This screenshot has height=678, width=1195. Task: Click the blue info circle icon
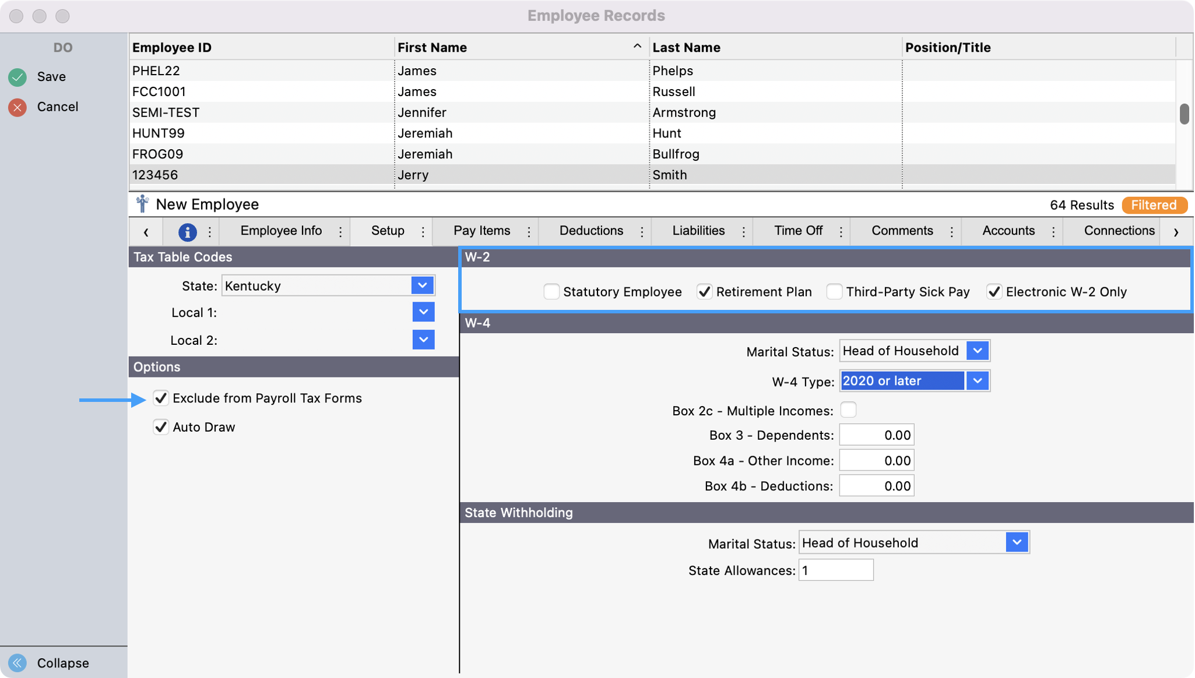(187, 232)
